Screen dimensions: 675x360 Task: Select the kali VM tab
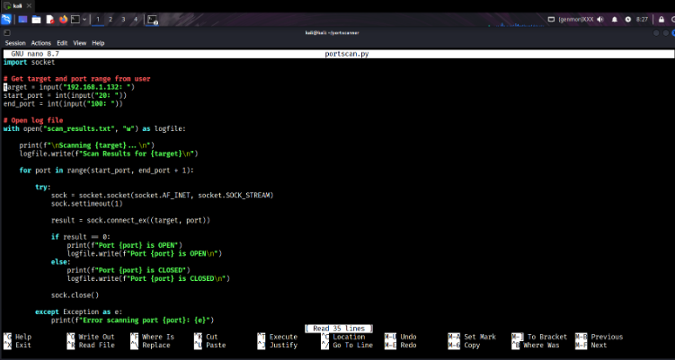click(17, 6)
